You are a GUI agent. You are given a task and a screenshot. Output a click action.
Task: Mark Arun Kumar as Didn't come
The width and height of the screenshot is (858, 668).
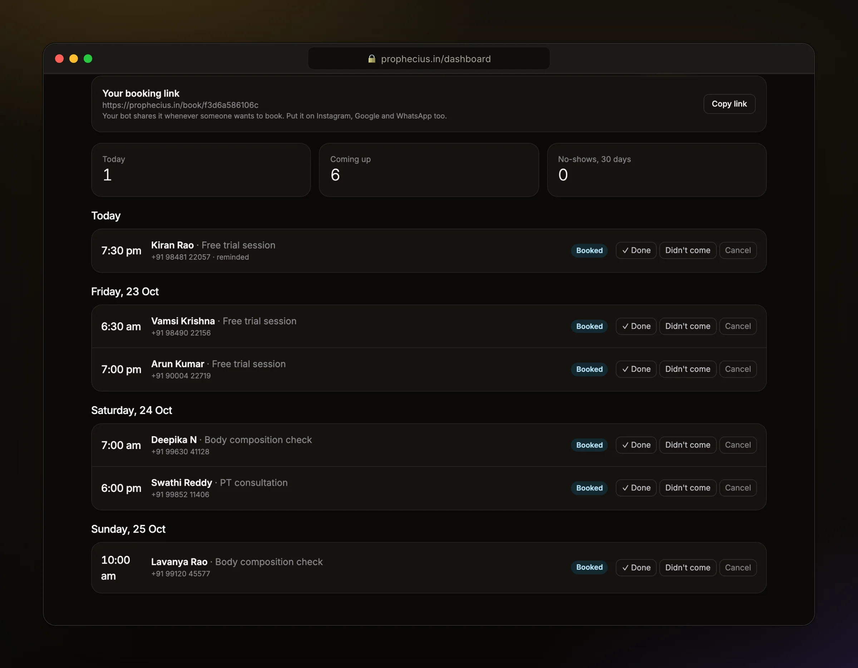pyautogui.click(x=687, y=369)
